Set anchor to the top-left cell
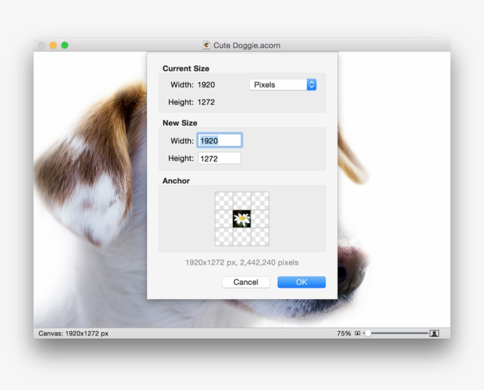Screen dimensions: 484x390 [x=224, y=201]
